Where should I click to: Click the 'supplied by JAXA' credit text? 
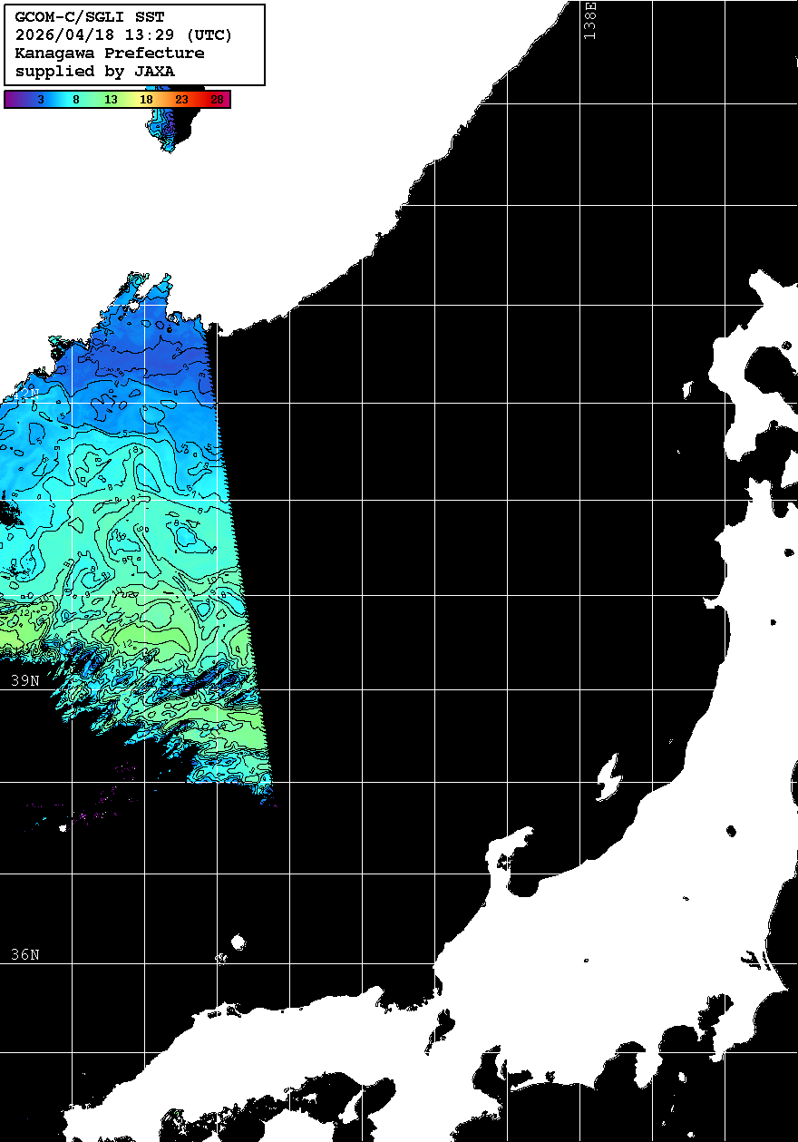tap(95, 71)
